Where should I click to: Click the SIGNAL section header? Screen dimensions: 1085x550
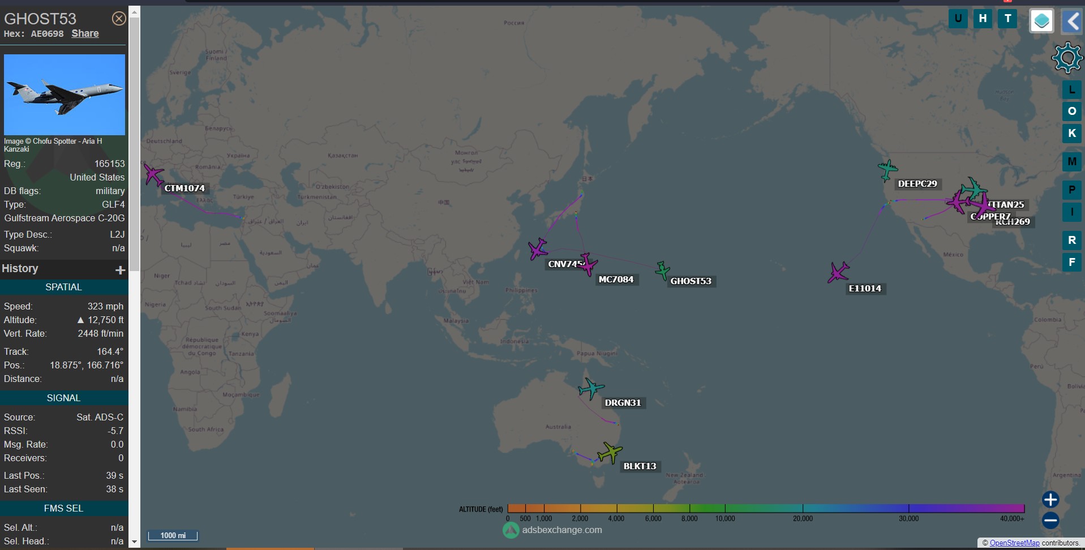pos(64,398)
